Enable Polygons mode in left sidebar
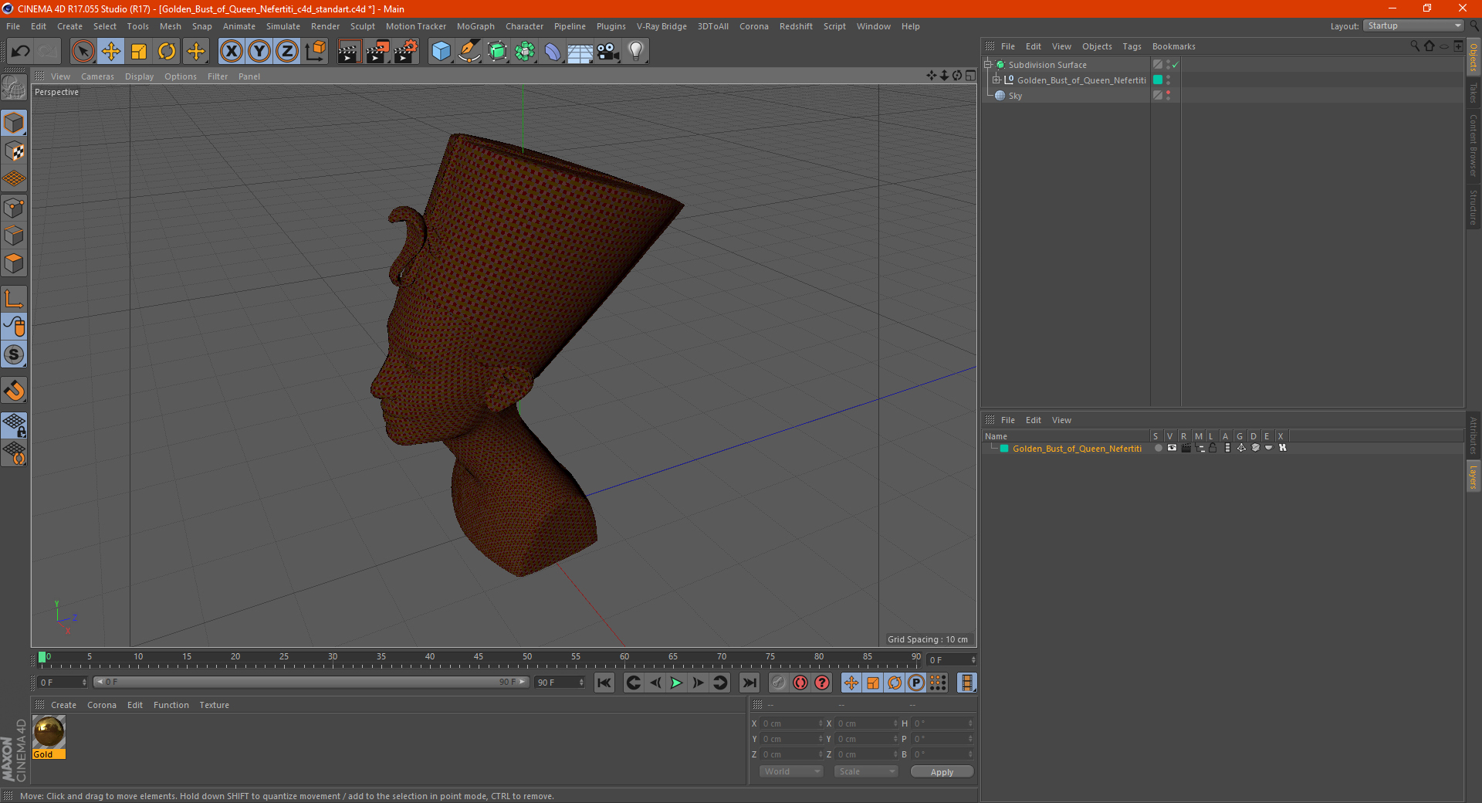 pos(14,263)
